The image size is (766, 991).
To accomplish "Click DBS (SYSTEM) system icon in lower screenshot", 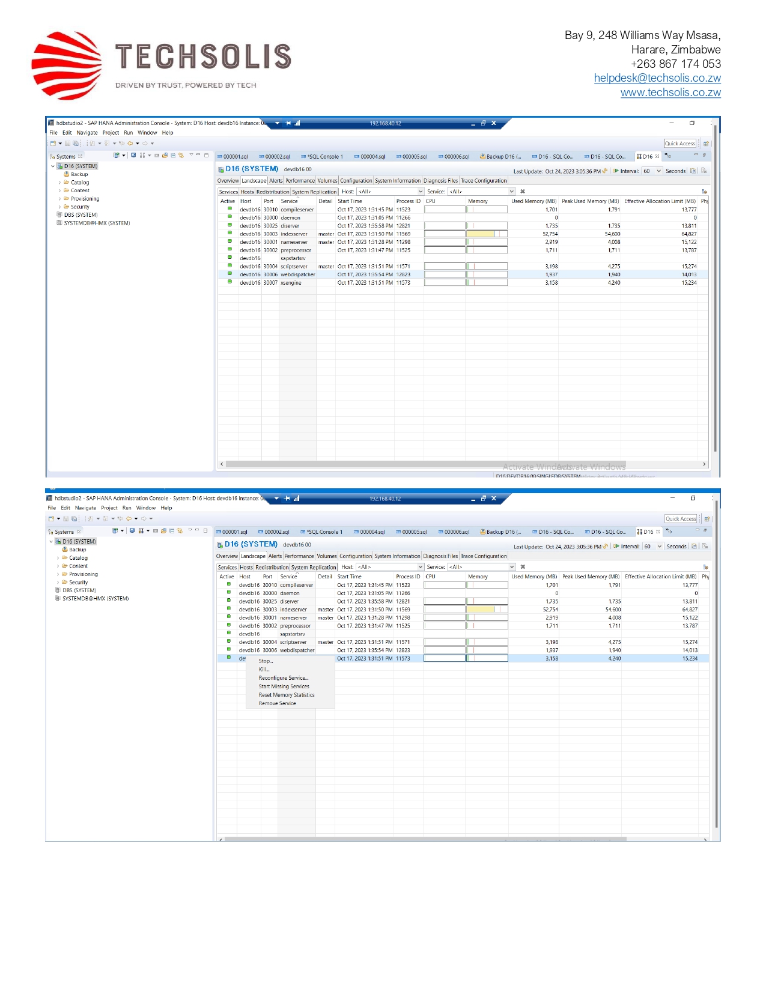I will coord(58,590).
